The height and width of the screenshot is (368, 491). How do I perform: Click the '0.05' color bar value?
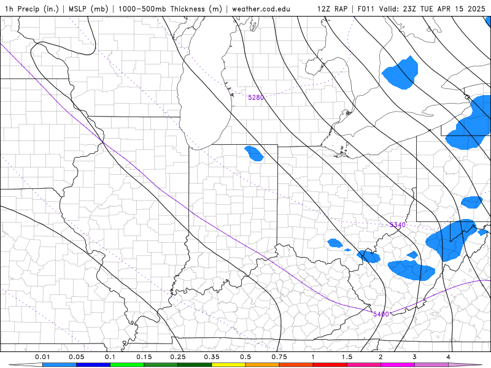point(76,357)
